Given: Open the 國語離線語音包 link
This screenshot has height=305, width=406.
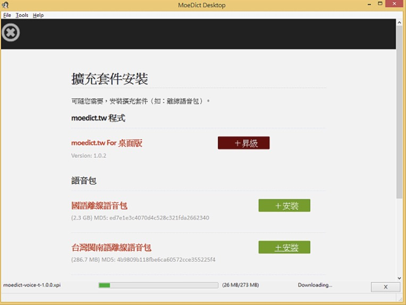Looking at the screenshot, I should pos(99,206).
